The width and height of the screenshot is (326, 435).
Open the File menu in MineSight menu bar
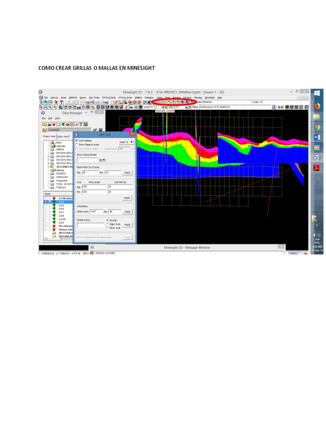(x=46, y=98)
